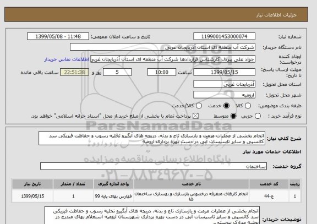Open the اطلاعات تماس خریدار link
Viewport: 317px width, 224px height.
click(x=67, y=59)
